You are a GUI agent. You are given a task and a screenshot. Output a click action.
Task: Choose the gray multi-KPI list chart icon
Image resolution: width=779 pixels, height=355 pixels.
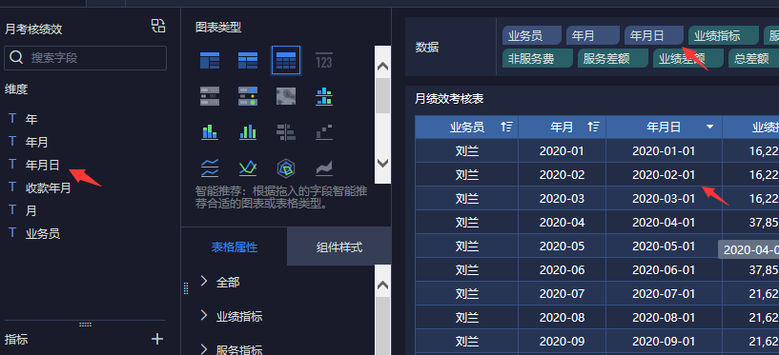coord(210,96)
